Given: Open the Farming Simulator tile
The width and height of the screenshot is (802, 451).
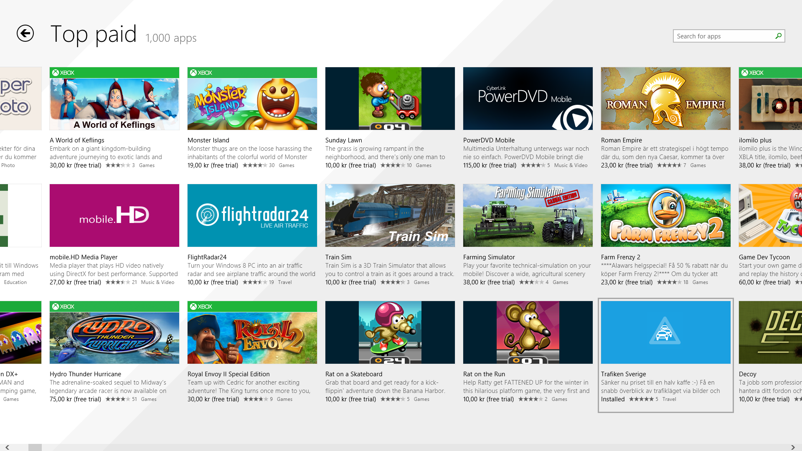Looking at the screenshot, I should 528,215.
